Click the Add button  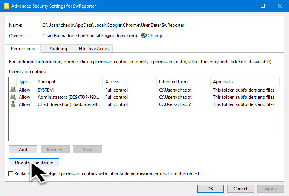[x=23, y=149]
